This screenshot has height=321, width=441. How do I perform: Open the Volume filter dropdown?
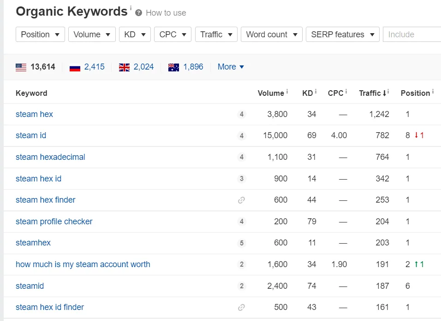(x=92, y=34)
